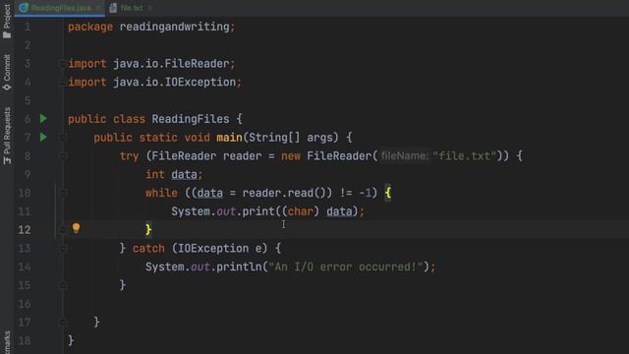Screen dimensions: 629x354
Task: Click the ReadingFiles.java tab class icon
Action: tap(24, 8)
